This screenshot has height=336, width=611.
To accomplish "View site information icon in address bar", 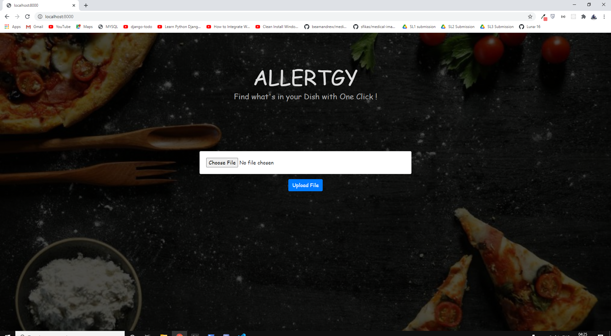I will tap(40, 17).
